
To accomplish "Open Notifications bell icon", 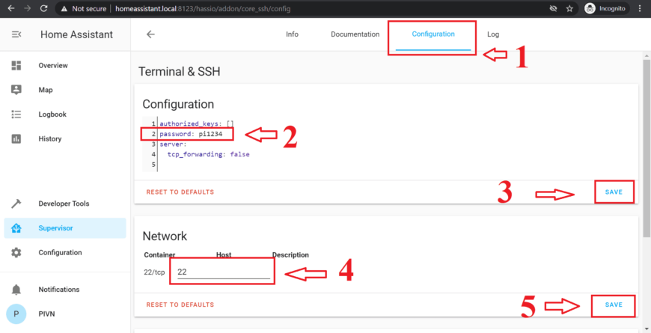I will click(x=16, y=290).
